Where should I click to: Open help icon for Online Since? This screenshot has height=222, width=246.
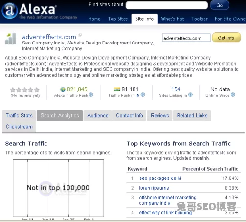point(233,95)
